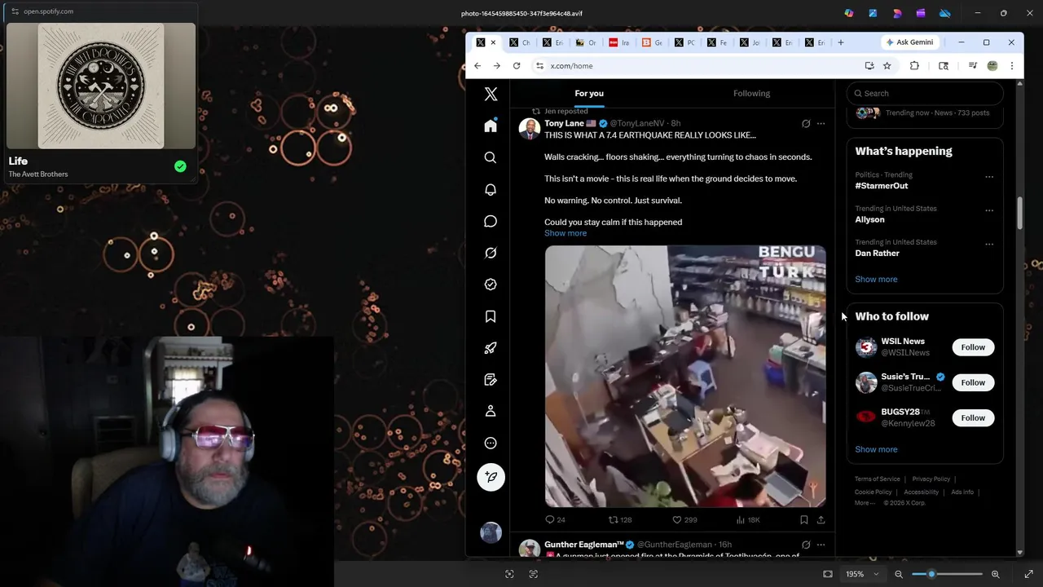Repost Tony Lane's post (128)
This screenshot has height=587, width=1043.
pos(620,519)
